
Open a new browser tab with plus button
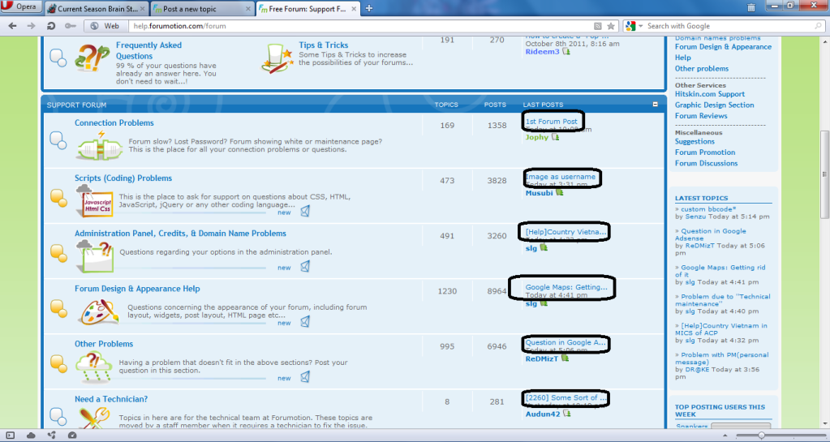pyautogui.click(x=369, y=8)
